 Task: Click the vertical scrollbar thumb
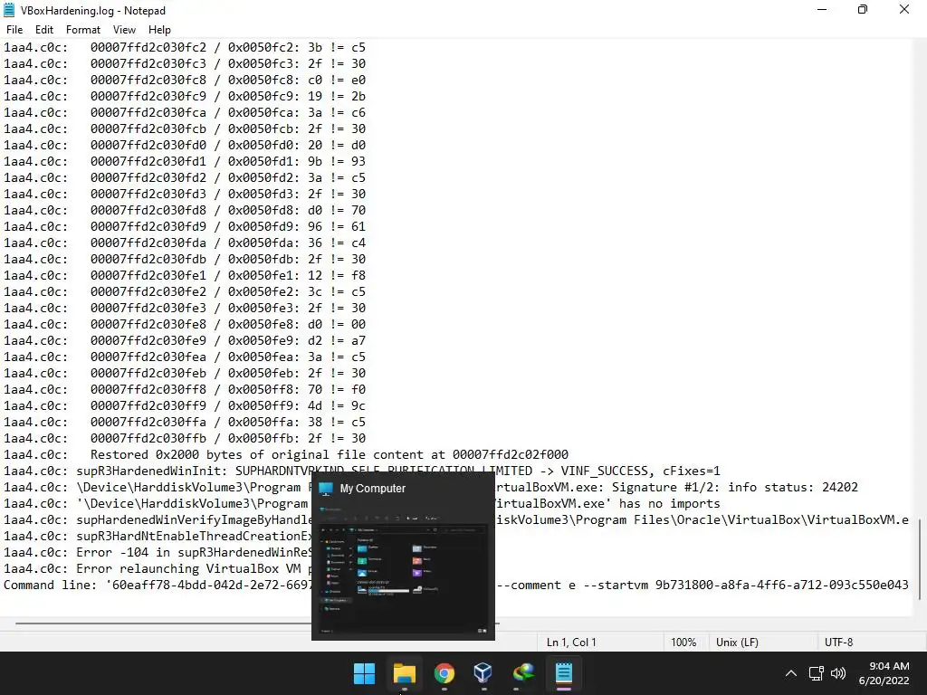click(920, 558)
